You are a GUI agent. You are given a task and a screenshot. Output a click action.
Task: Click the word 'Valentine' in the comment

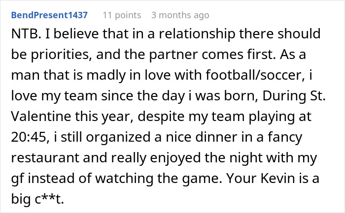[41, 117]
